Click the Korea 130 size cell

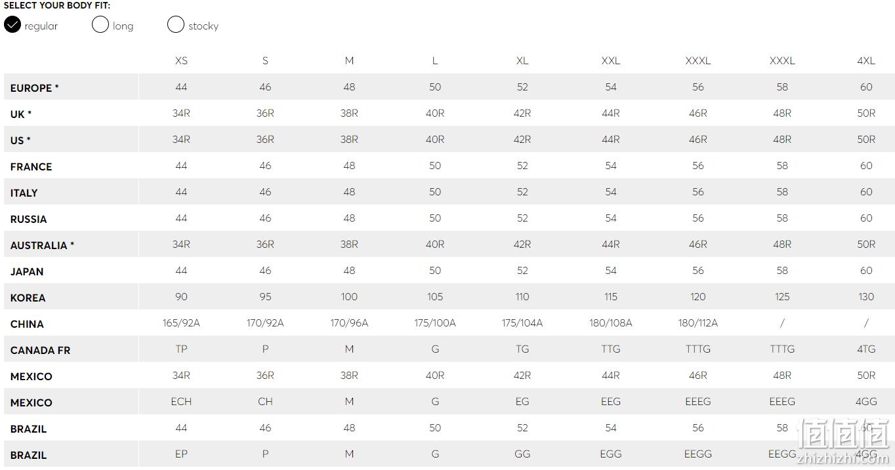[x=866, y=296]
